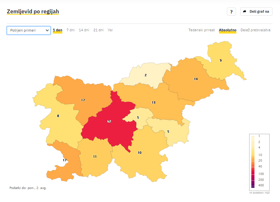Open the Zemljevid po regijah heading link
The height and width of the screenshot is (202, 280).
pyautogui.click(x=33, y=11)
